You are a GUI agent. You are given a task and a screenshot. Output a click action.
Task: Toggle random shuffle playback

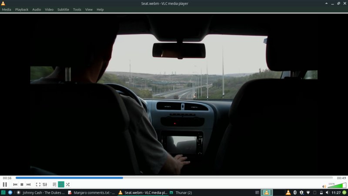68,184
